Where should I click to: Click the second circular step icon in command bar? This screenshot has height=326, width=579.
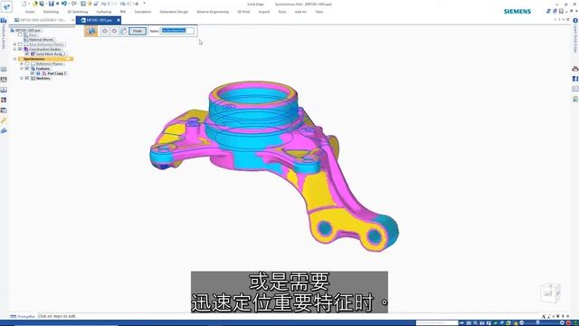pos(114,31)
